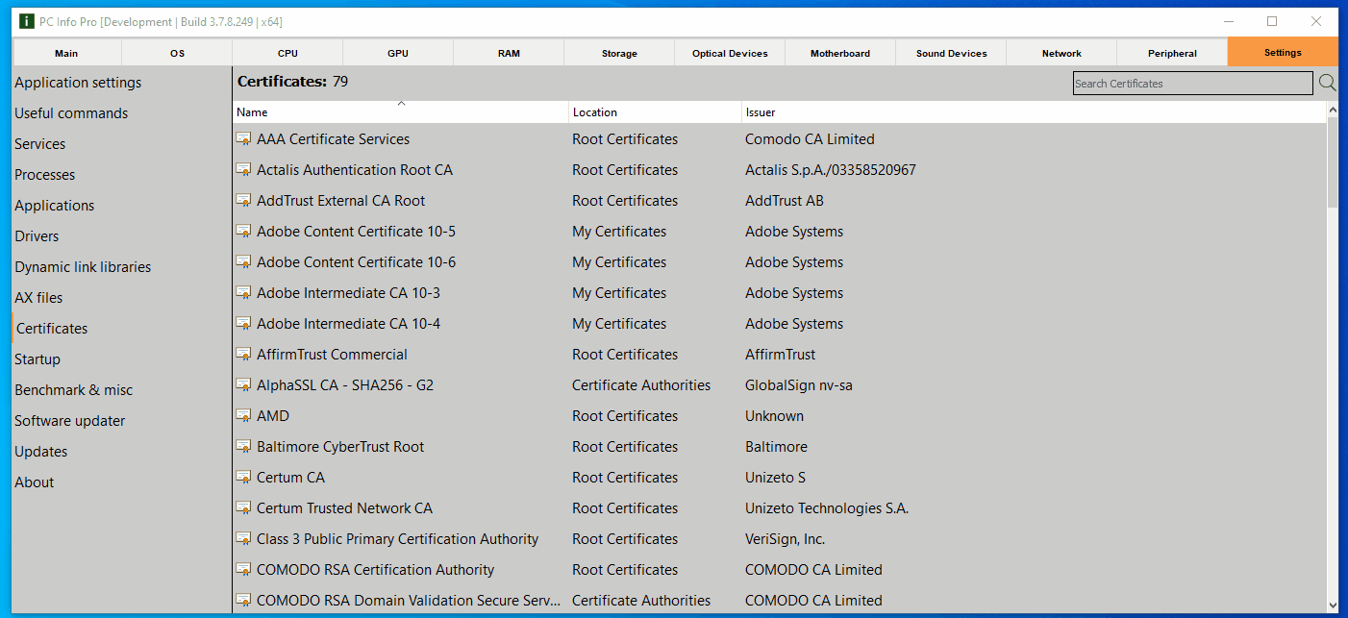Click icon beside Adobe Intermediate CA 10-3
The image size is (1348, 618).
[244, 293]
